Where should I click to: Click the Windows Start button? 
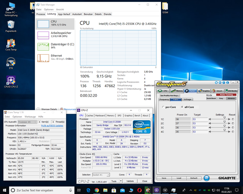tap(5, 190)
